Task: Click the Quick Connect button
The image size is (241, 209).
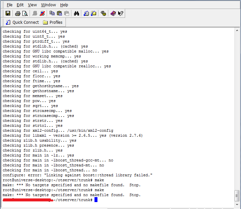Action: point(22,22)
